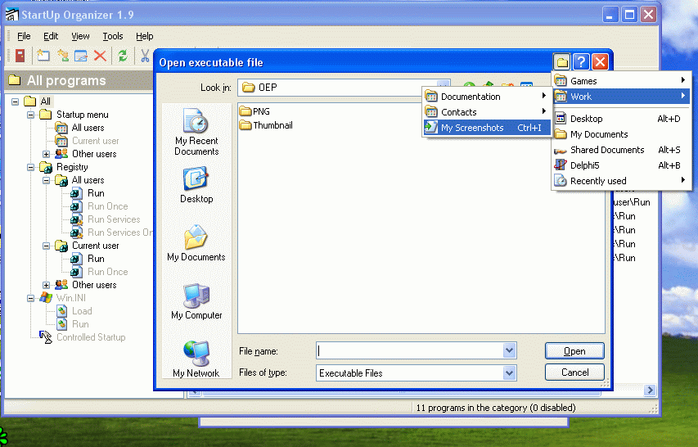Click the Open button
This screenshot has height=447, width=698.
coord(574,351)
